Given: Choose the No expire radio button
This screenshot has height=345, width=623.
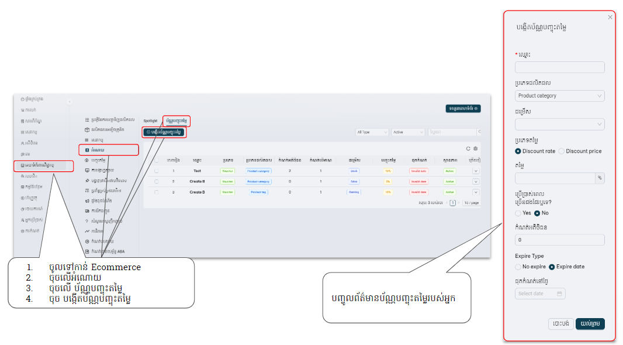Looking at the screenshot, I should (518, 267).
